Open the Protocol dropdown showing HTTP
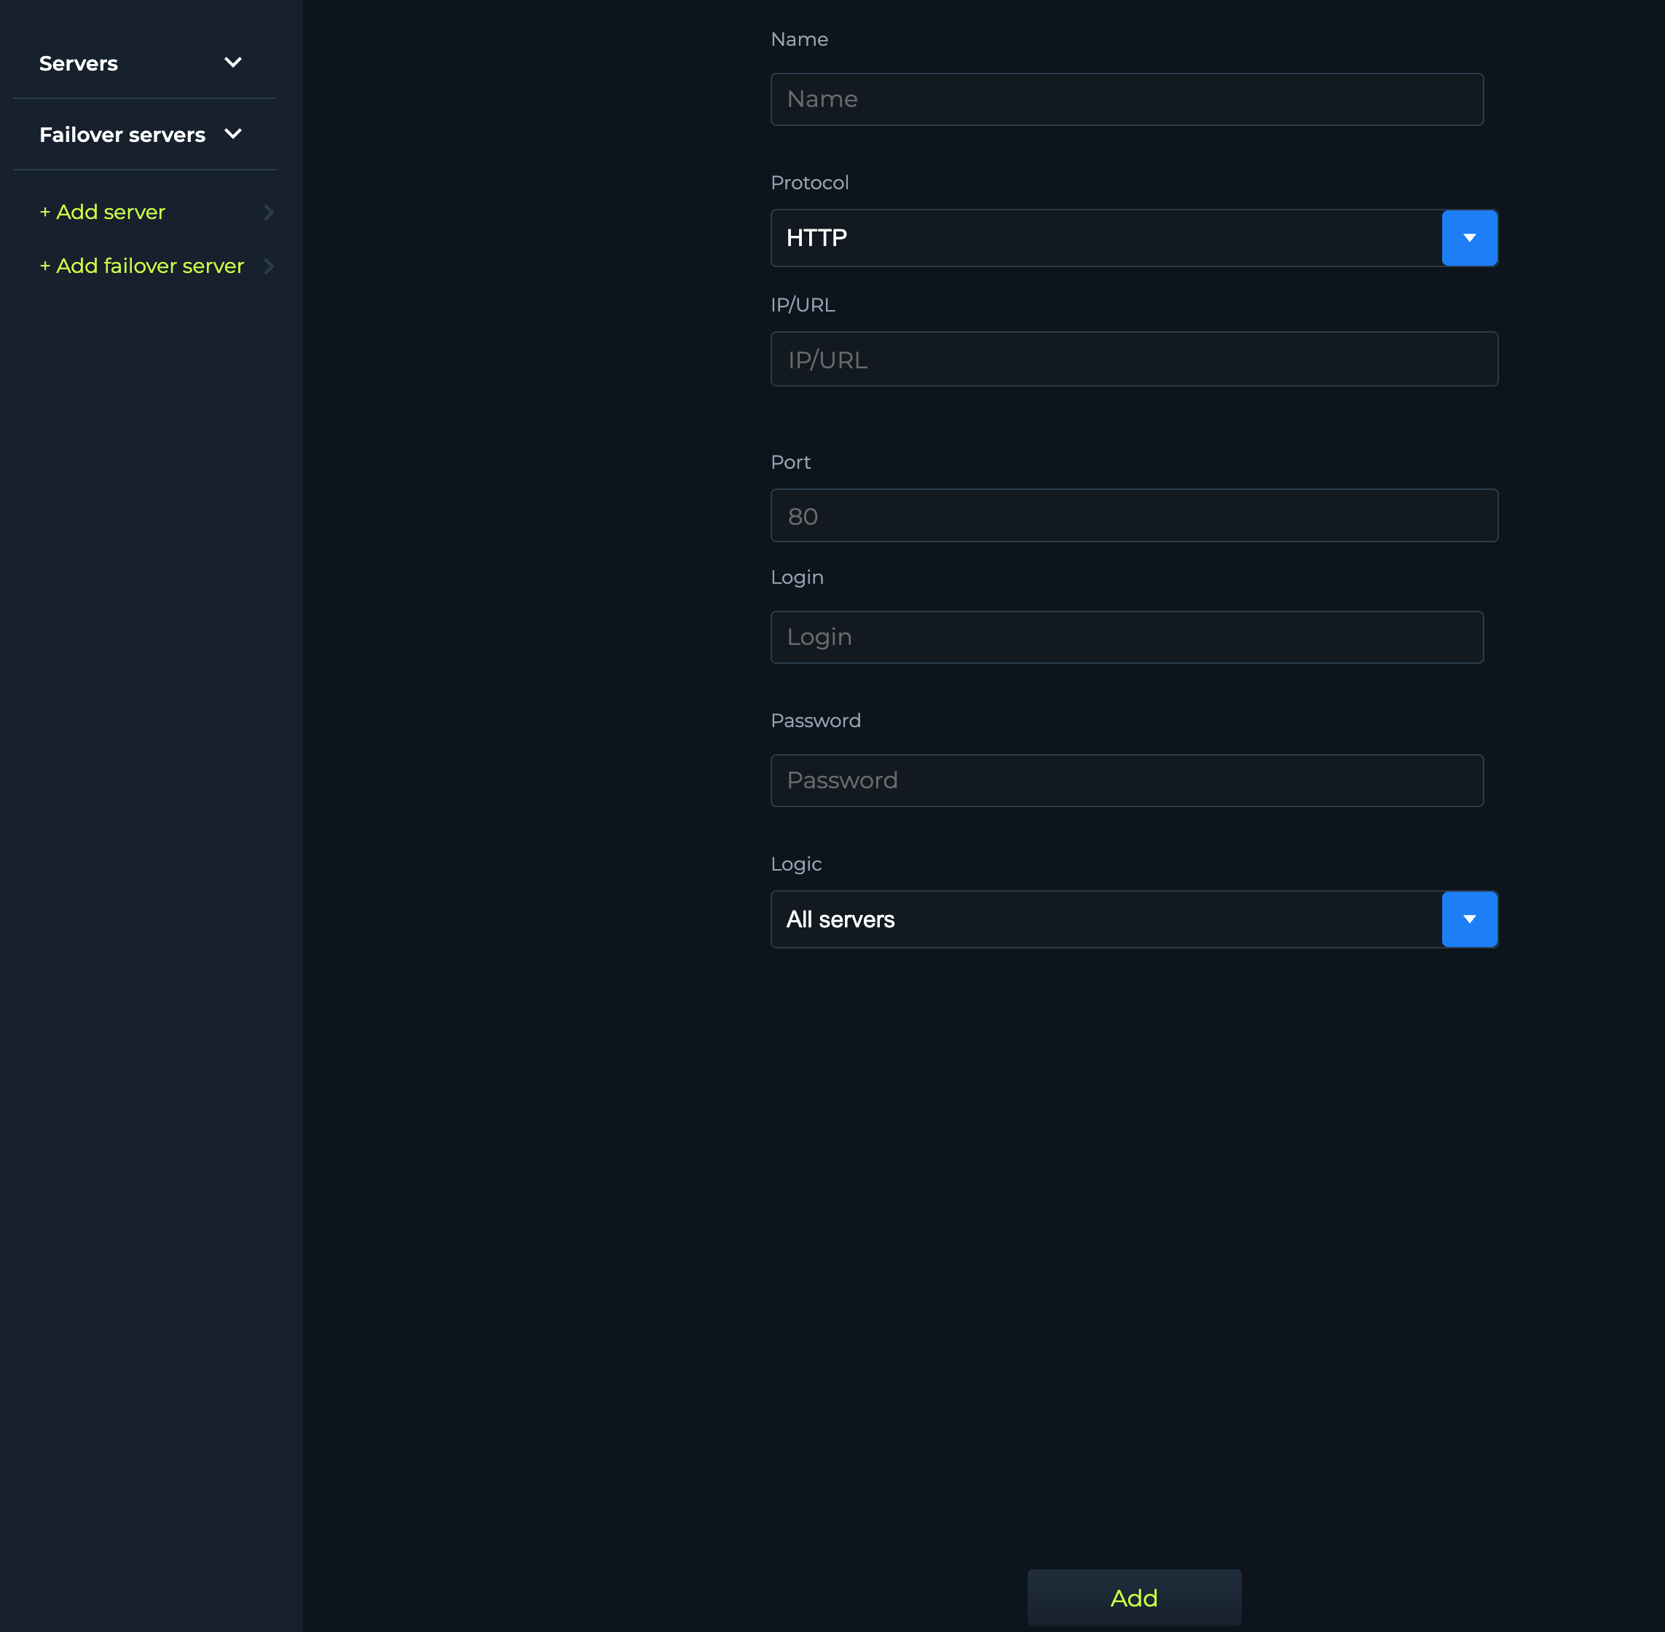 (x=1133, y=238)
